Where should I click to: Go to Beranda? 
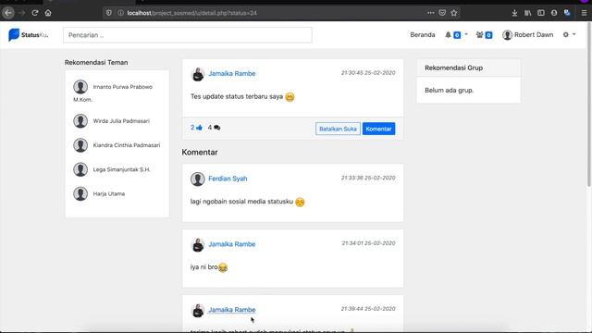pyautogui.click(x=423, y=35)
